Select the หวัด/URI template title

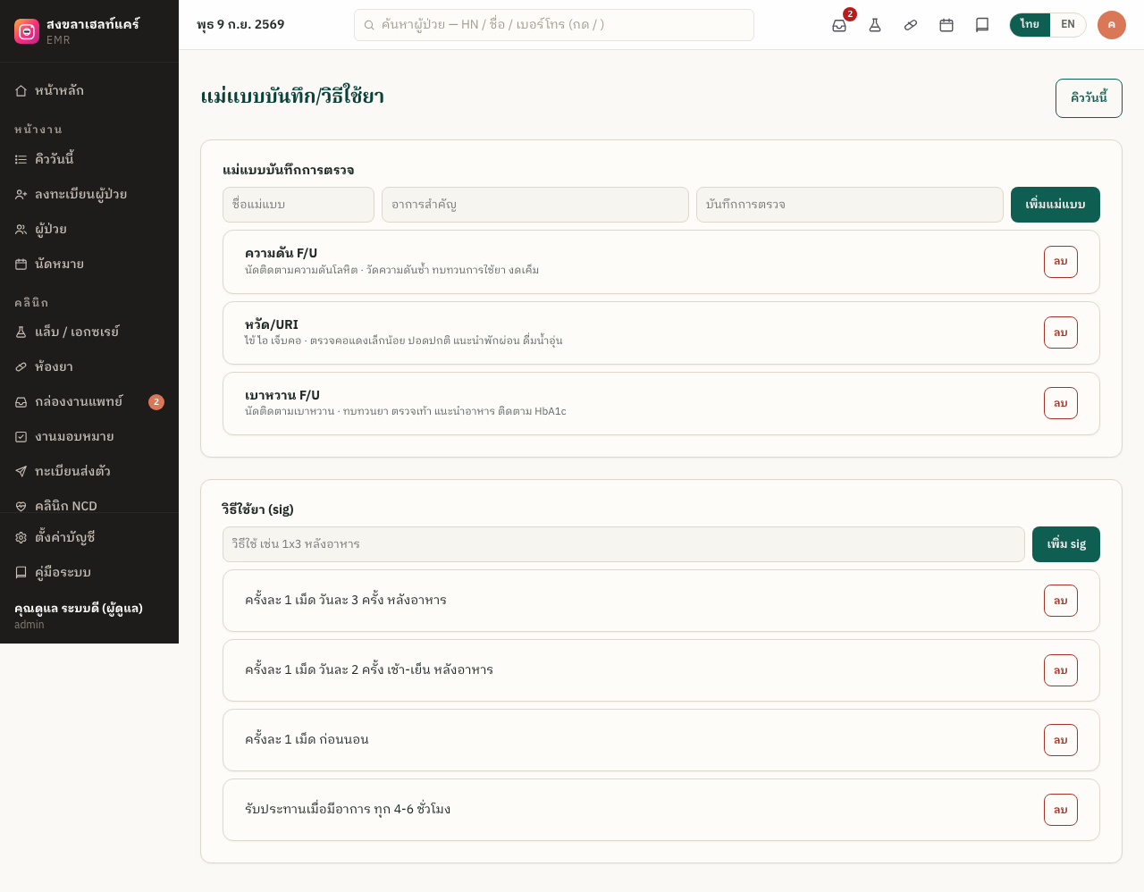272,324
